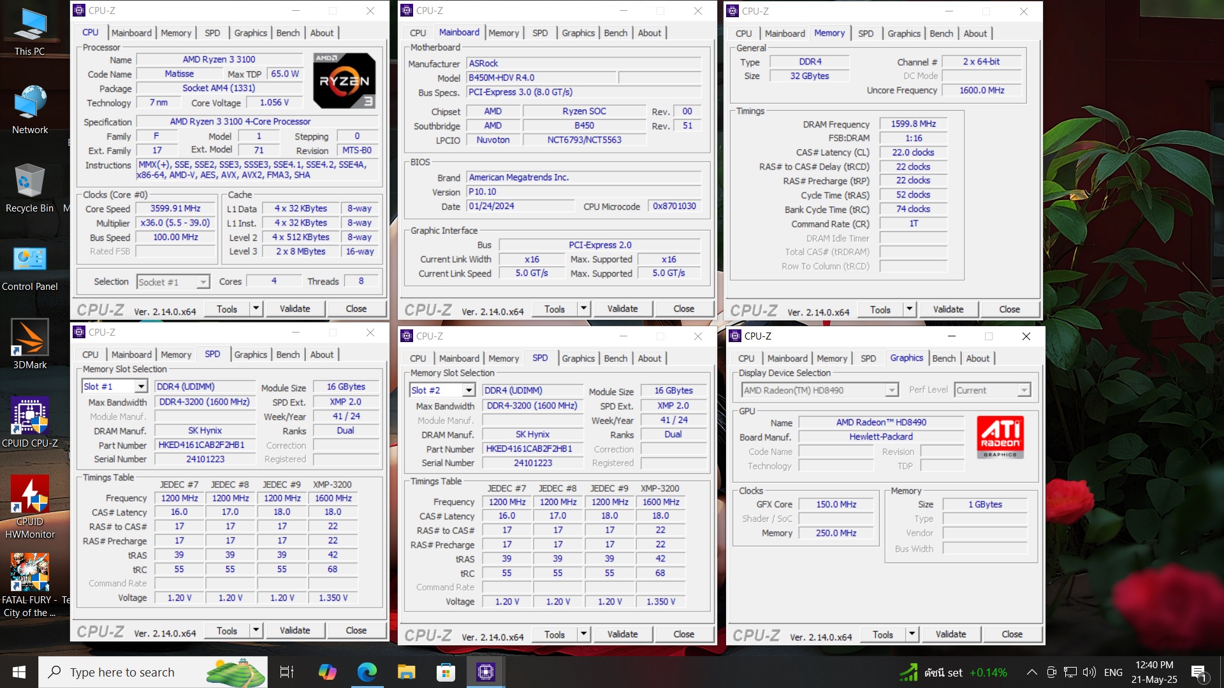This screenshot has height=688, width=1224.
Task: Select Memory tab in the Slot #1 SPD window
Action: 176,354
